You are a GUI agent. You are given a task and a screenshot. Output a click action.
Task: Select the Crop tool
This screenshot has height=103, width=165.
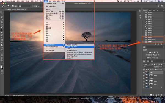2,22
